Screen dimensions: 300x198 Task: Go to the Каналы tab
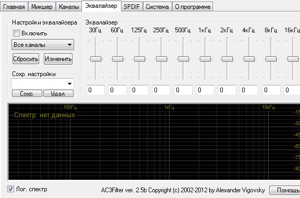(x=69, y=7)
